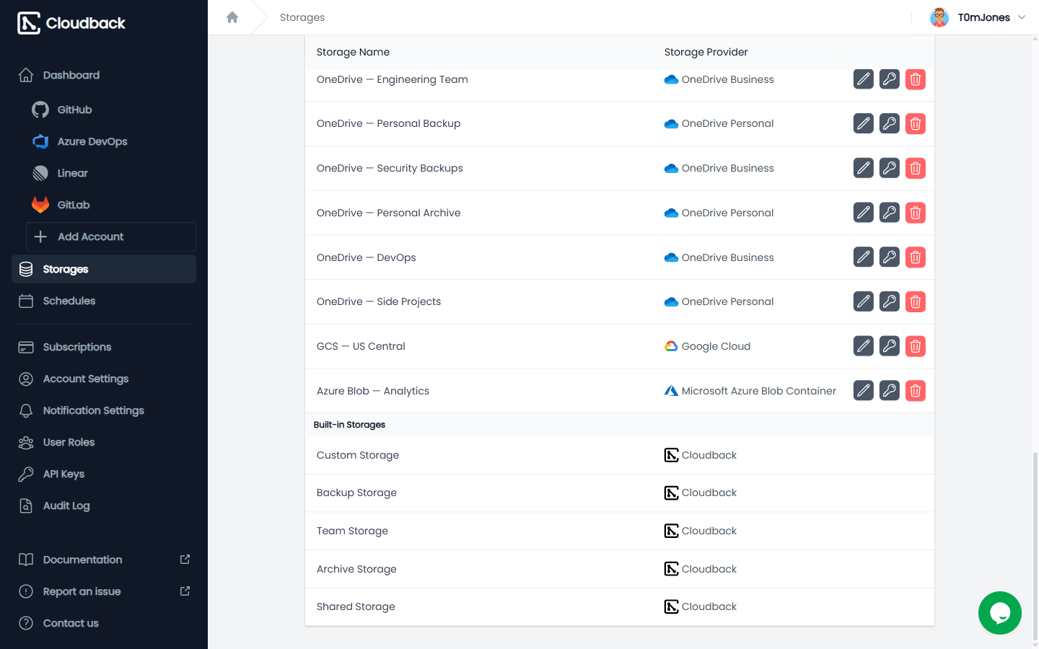Screen dimensions: 1039x649
Task: Delete the GCS — US Central storage
Action: click(x=916, y=346)
